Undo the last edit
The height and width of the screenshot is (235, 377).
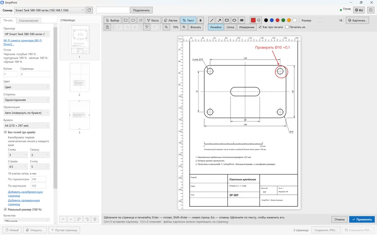(x=146, y=27)
